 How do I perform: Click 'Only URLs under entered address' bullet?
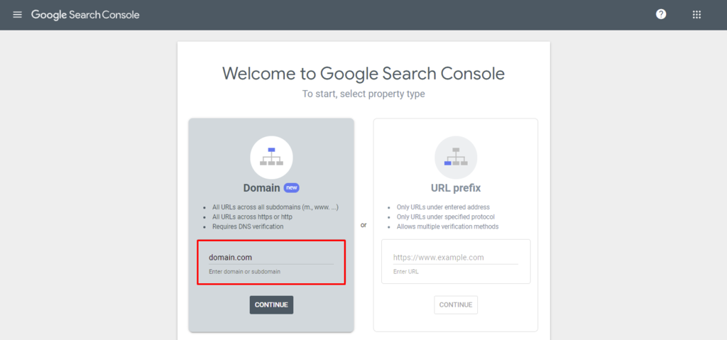[443, 207]
